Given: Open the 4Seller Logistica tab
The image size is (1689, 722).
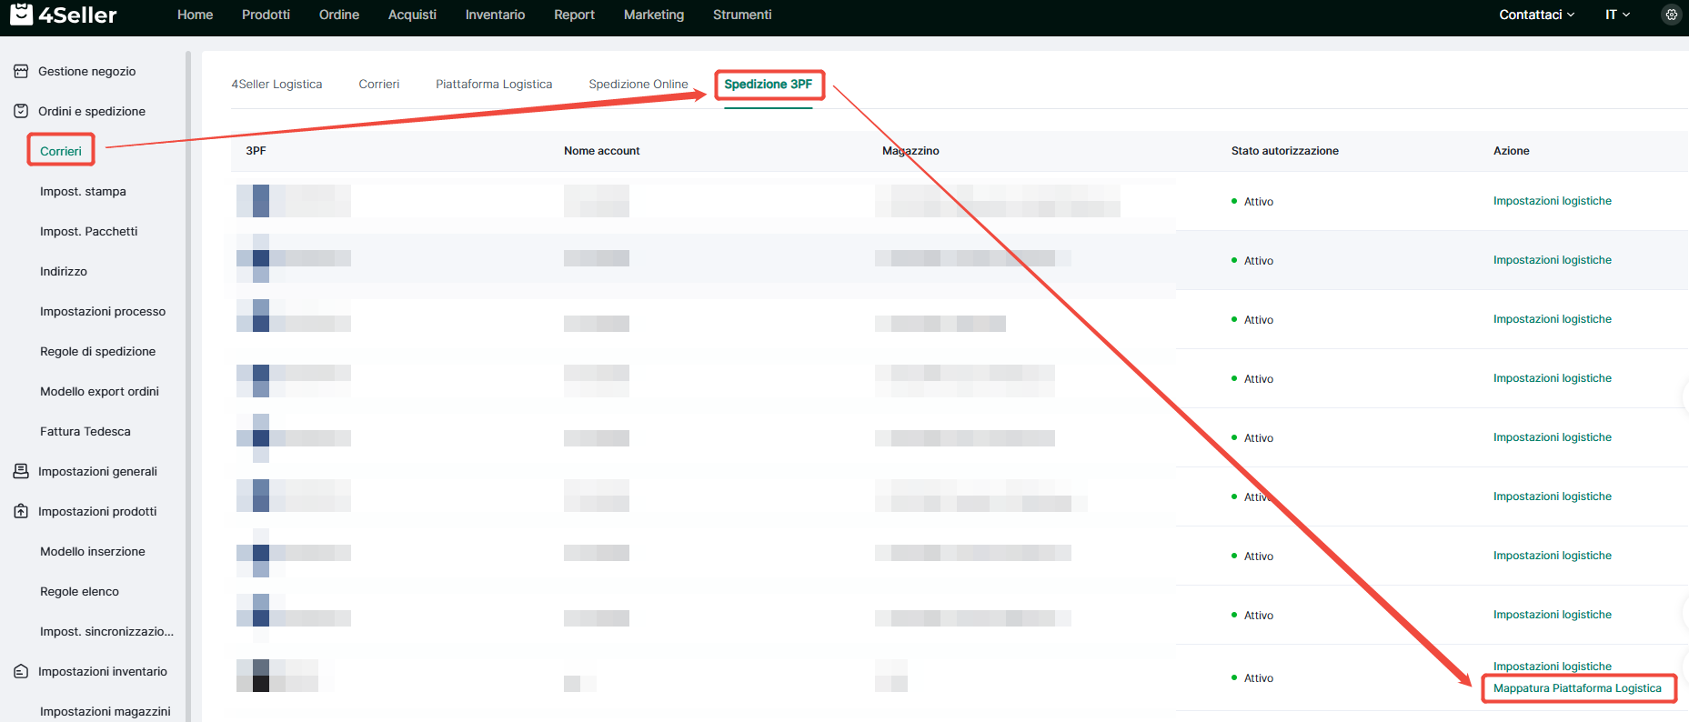Looking at the screenshot, I should [x=276, y=84].
